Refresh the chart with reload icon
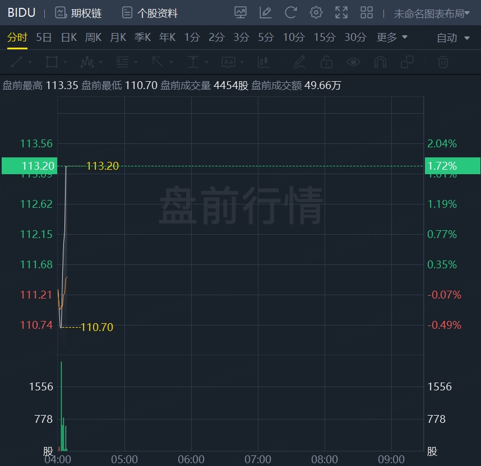 point(290,12)
